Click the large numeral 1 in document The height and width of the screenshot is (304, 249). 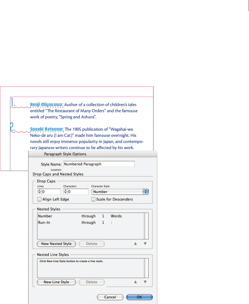pyautogui.click(x=13, y=102)
